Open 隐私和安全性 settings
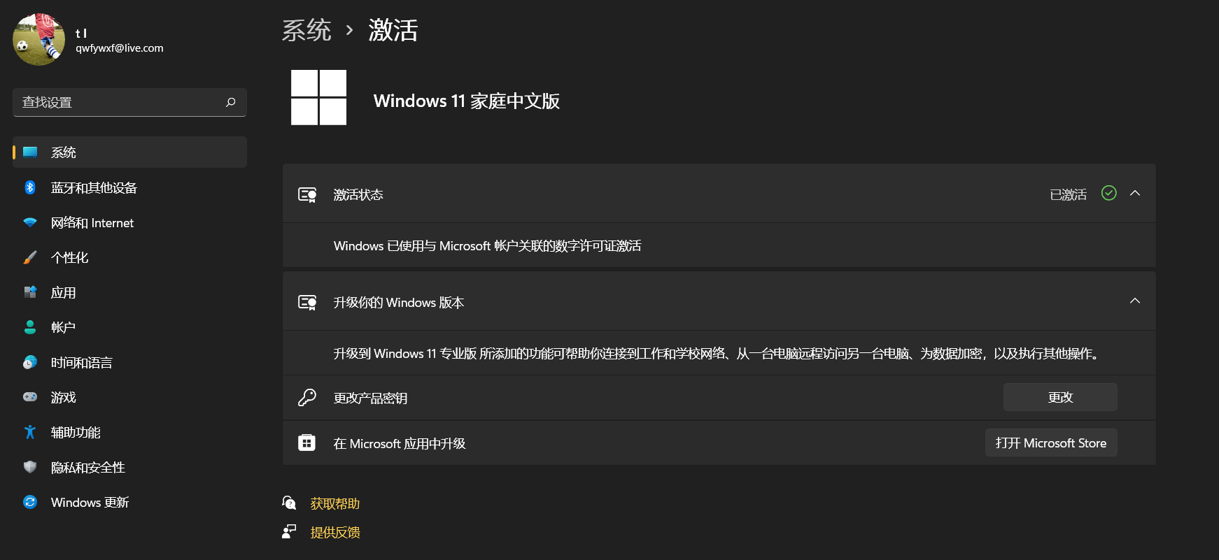The width and height of the screenshot is (1219, 560). tap(129, 467)
